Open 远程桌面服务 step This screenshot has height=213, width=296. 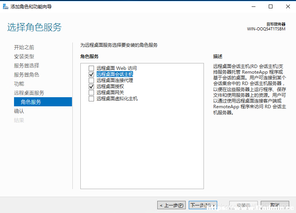tap(29, 93)
